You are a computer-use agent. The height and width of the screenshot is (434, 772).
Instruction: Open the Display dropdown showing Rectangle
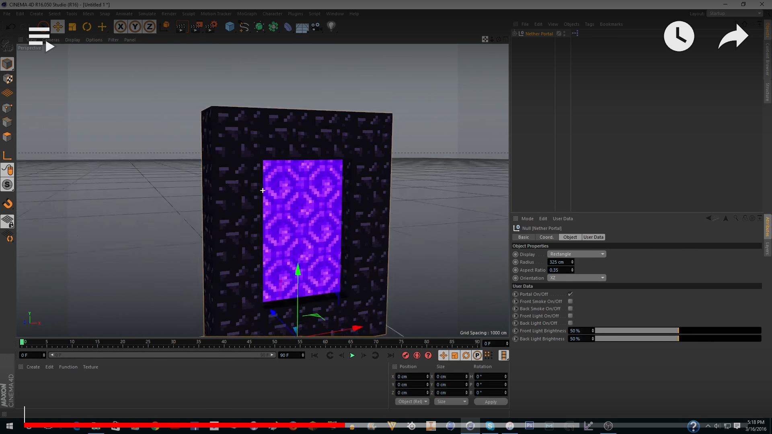[x=577, y=254]
